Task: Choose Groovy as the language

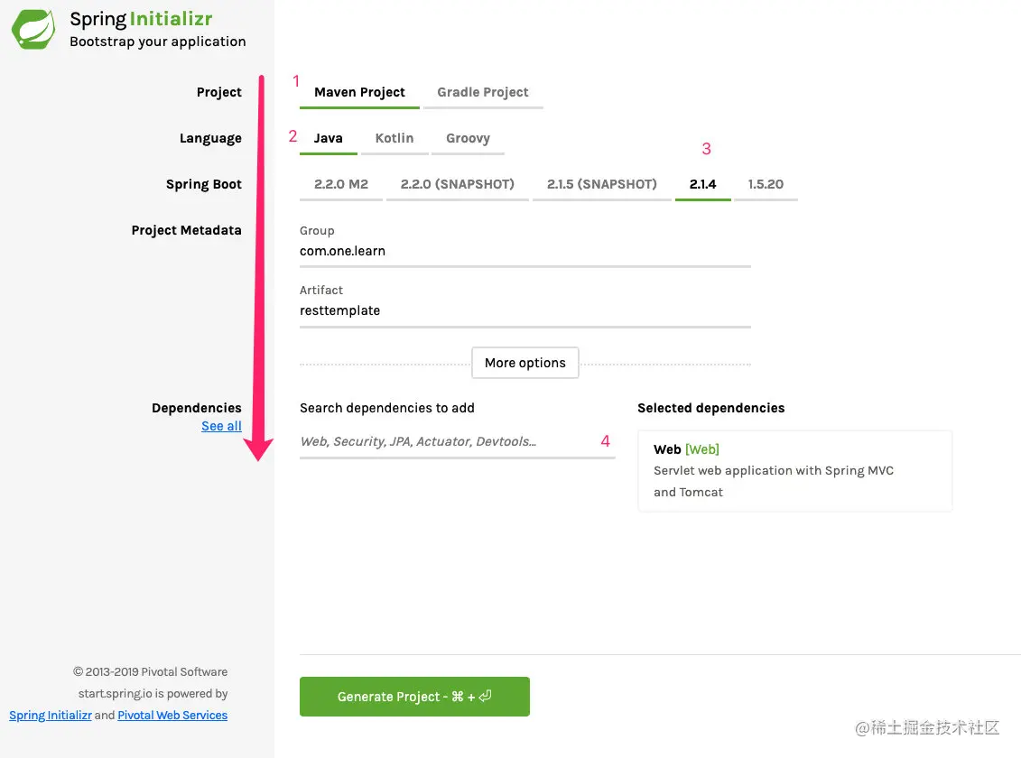Action: (468, 139)
